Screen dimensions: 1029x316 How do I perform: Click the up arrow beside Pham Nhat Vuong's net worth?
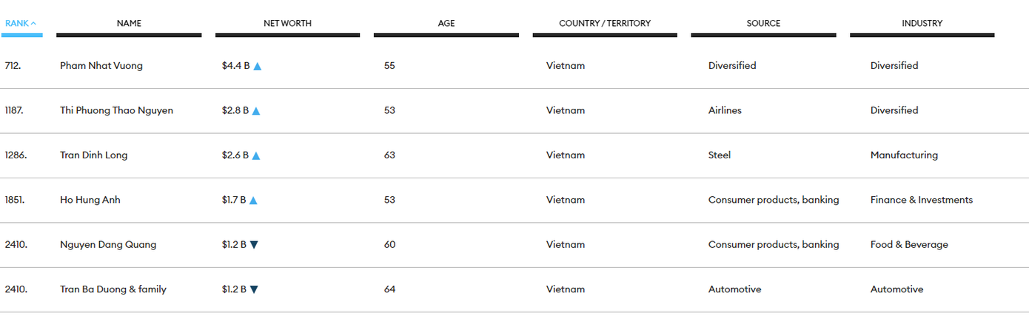click(258, 66)
